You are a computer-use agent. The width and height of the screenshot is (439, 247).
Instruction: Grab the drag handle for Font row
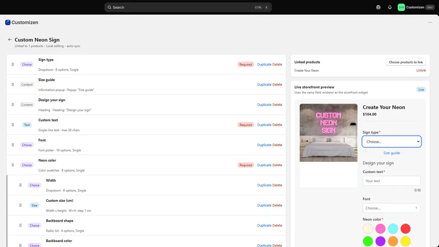click(x=13, y=145)
